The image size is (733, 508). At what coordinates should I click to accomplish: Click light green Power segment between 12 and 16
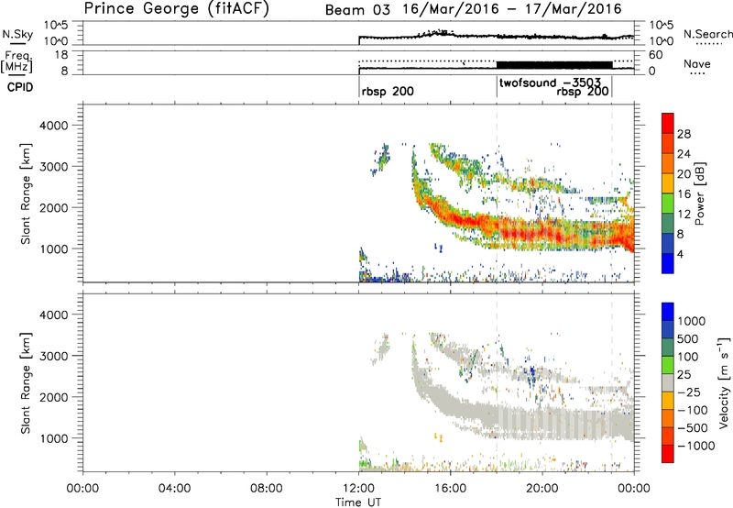tap(668, 204)
